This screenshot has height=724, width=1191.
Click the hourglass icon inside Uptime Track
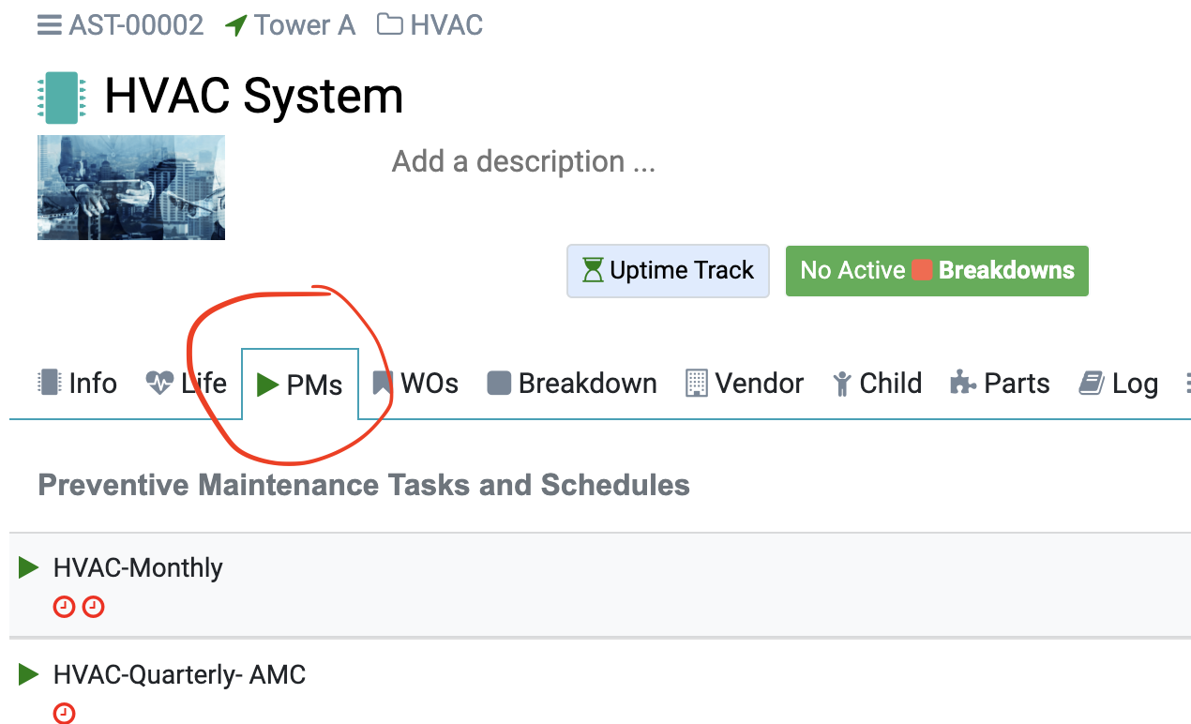[x=594, y=270]
